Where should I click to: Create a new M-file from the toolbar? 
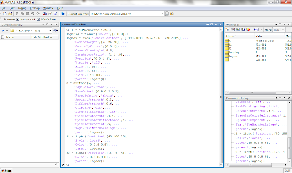point(5,14)
